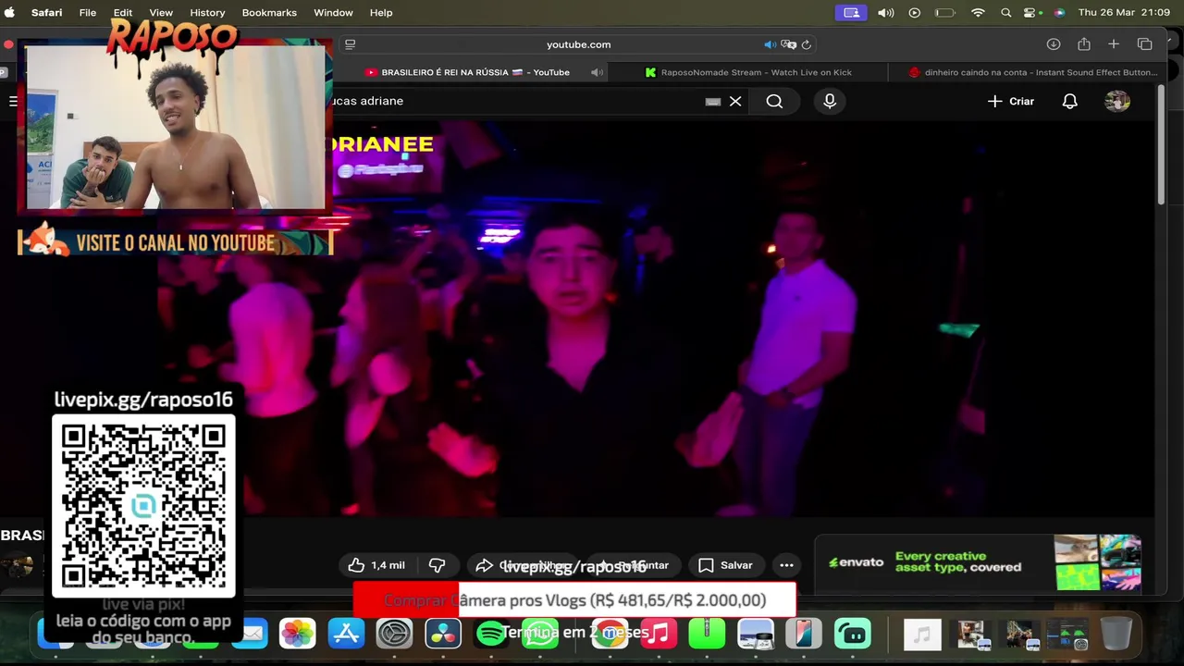Mute tab audio via address bar speaker
This screenshot has width=1184, height=666.
point(770,44)
